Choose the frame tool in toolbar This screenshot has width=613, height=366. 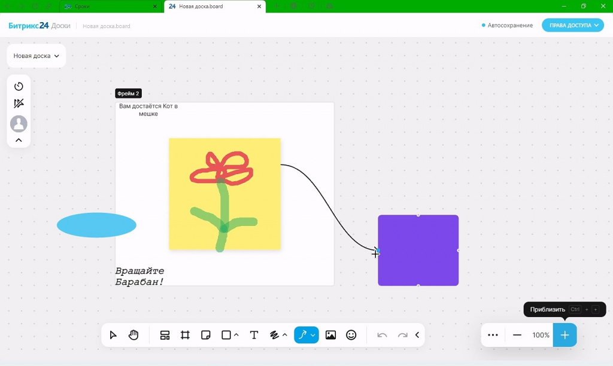[x=185, y=335]
